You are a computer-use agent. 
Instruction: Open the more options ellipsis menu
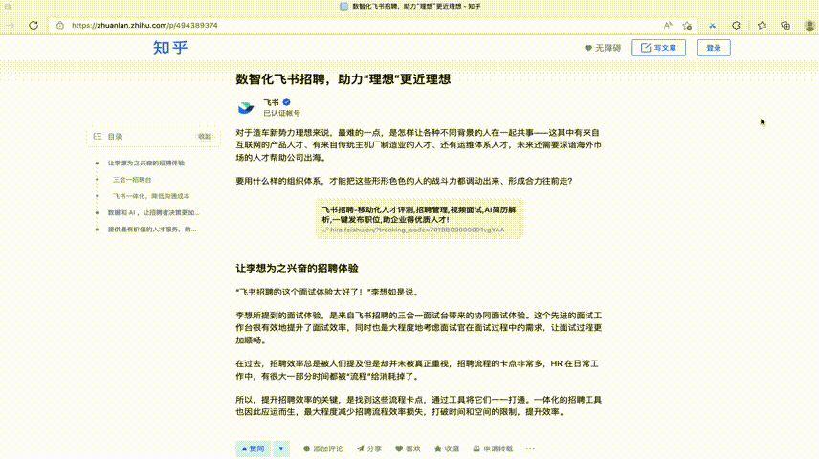pyautogui.click(x=530, y=448)
